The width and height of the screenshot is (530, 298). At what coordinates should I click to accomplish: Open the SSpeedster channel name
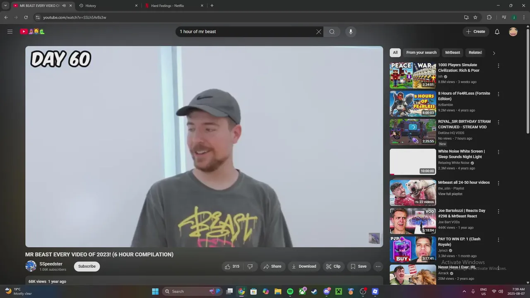click(x=51, y=264)
